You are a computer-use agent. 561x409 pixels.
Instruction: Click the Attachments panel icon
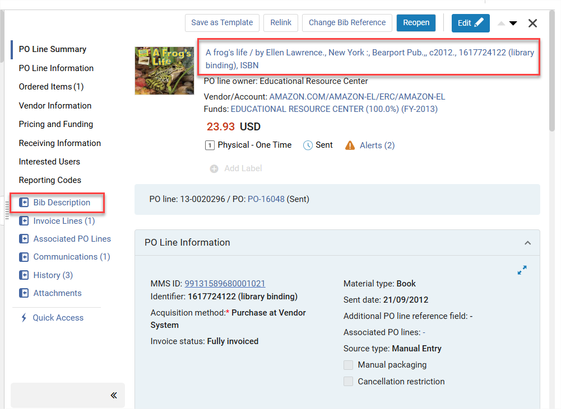coord(24,293)
